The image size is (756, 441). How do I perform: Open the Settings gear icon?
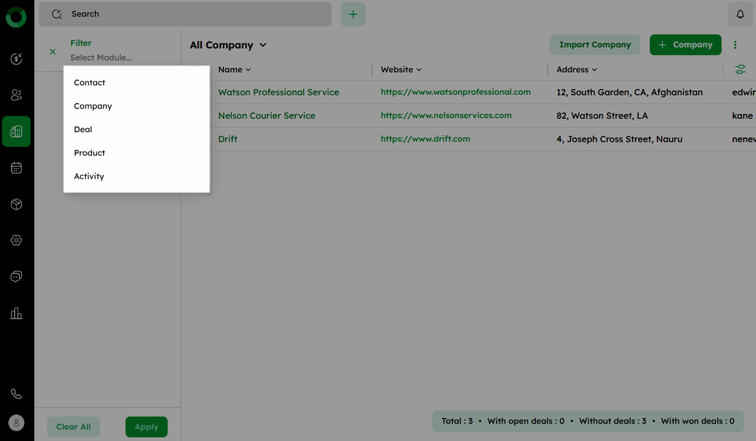[x=17, y=240]
